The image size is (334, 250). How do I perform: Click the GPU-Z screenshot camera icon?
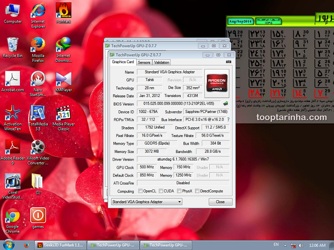pyautogui.click(x=228, y=62)
